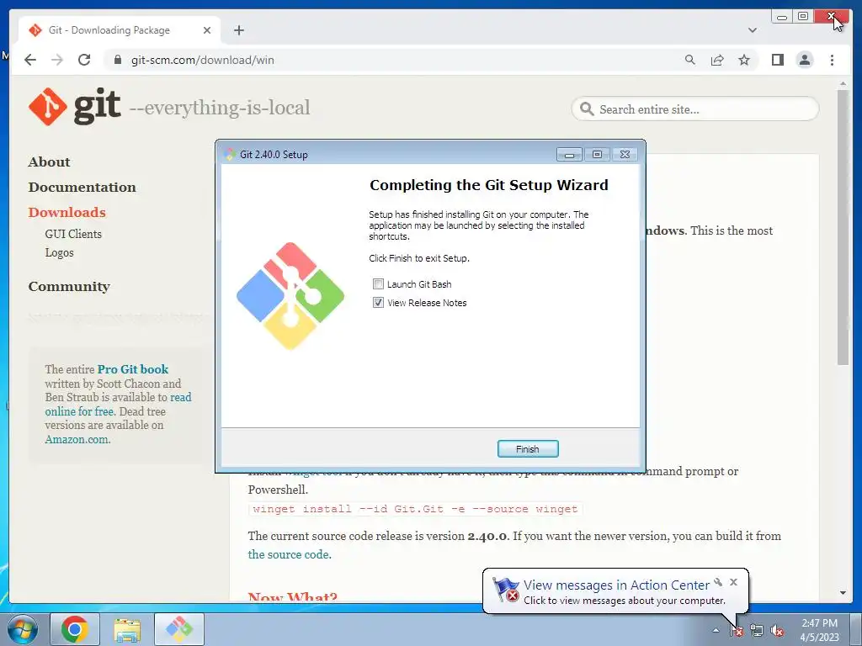Click the muted volume tray icon

pyautogui.click(x=777, y=631)
